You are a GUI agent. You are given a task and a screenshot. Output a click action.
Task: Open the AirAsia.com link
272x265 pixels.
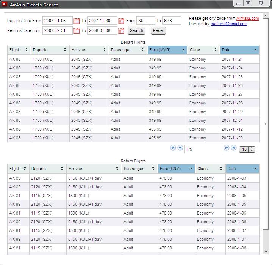[x=247, y=19]
